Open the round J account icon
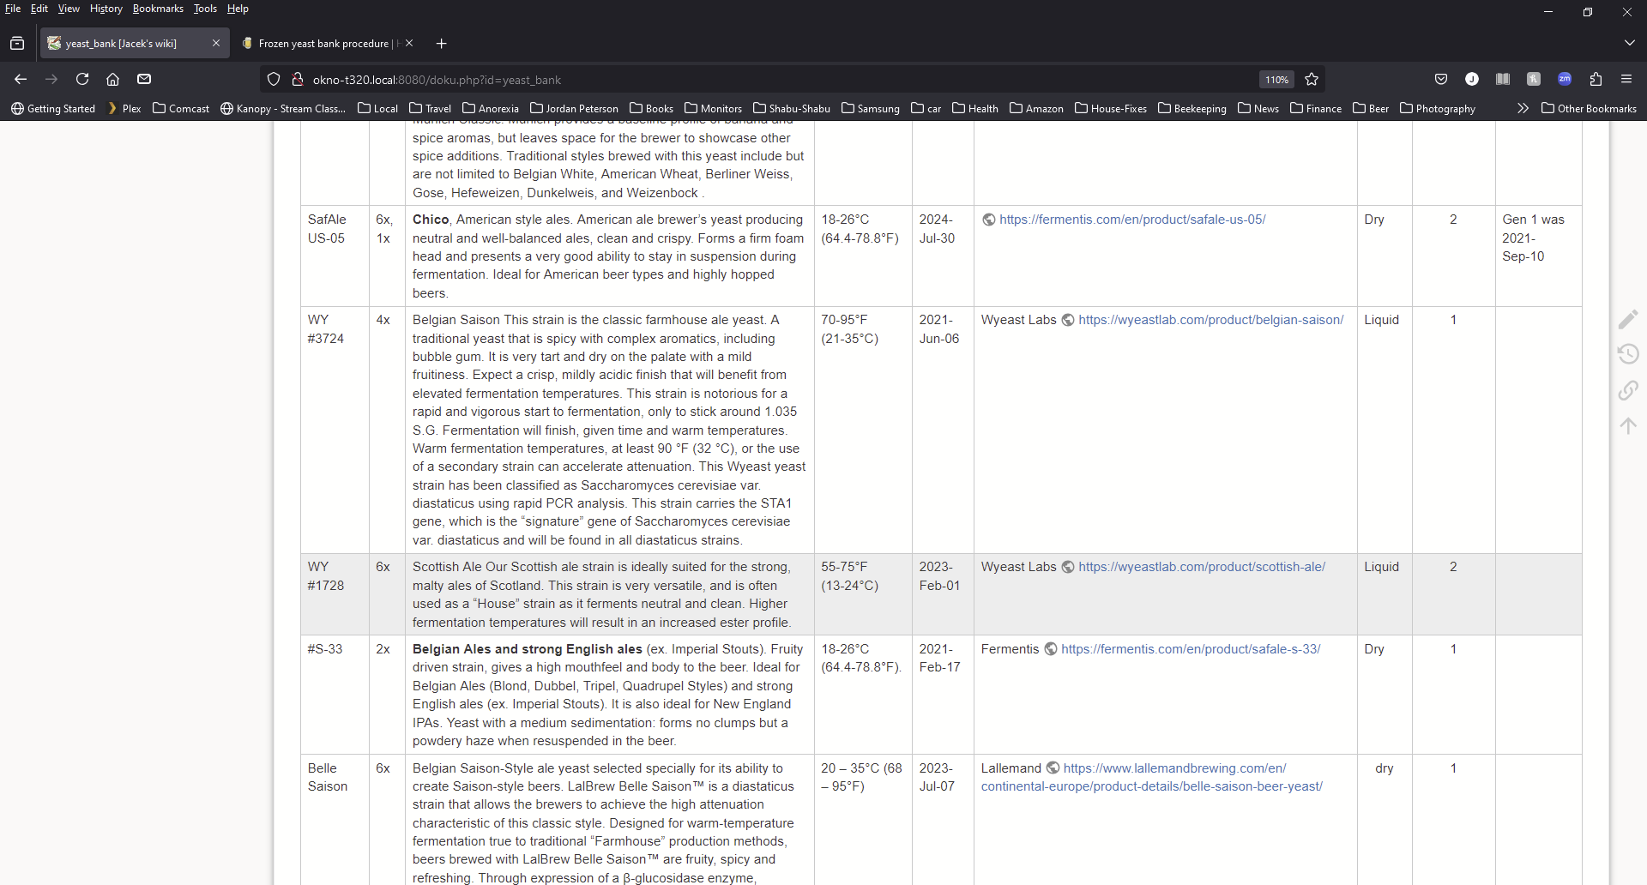Image resolution: width=1647 pixels, height=885 pixels. click(1472, 79)
